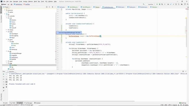
Task: Toggle soft-wrap icon in Run panel
Action: point(6,79)
